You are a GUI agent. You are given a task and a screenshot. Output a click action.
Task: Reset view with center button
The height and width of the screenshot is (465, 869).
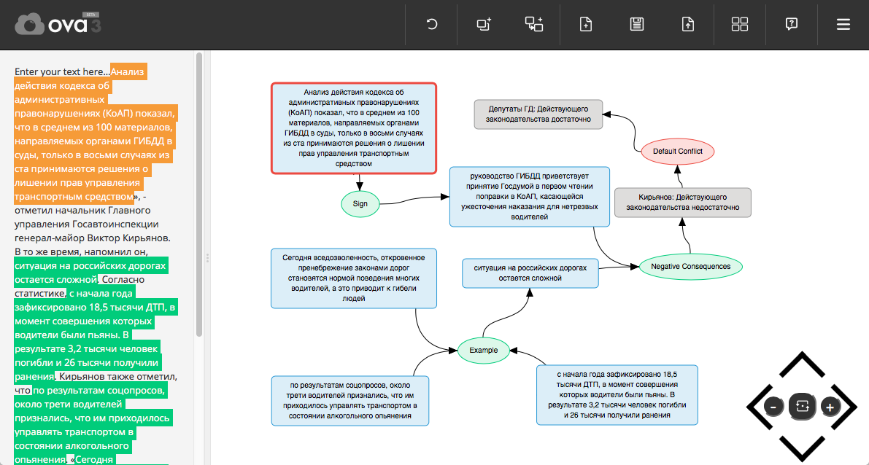pyautogui.click(x=802, y=406)
